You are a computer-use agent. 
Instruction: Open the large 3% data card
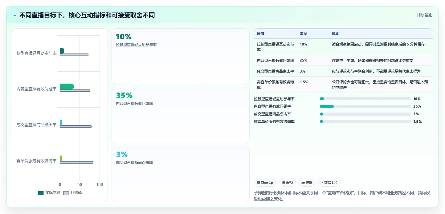180,174
